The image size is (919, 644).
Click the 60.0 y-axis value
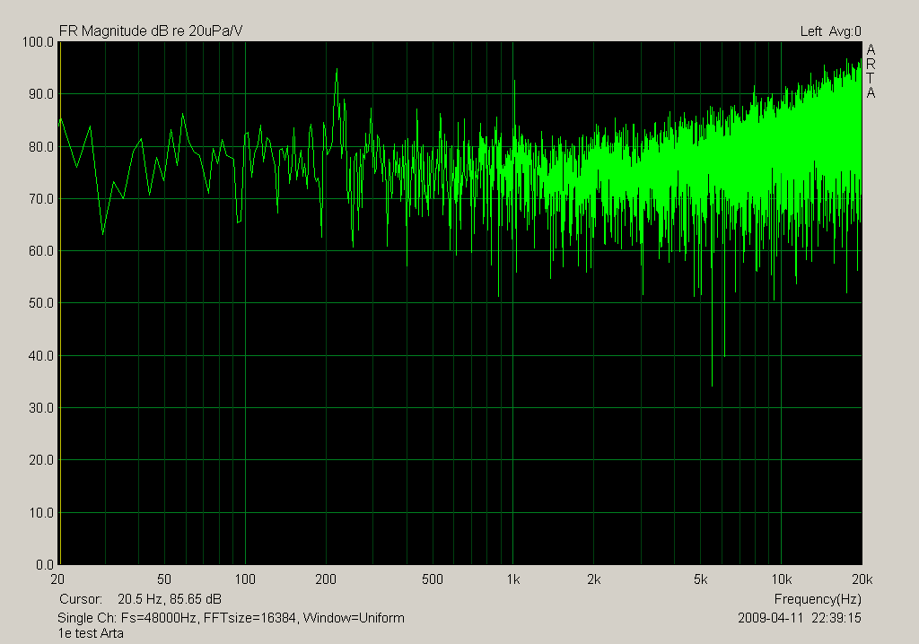coord(41,251)
